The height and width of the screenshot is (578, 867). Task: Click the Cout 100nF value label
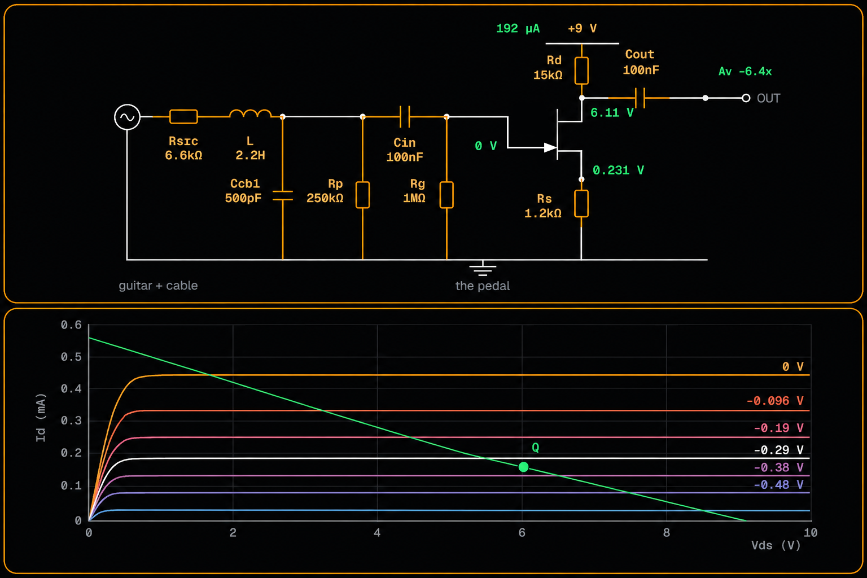tap(641, 62)
